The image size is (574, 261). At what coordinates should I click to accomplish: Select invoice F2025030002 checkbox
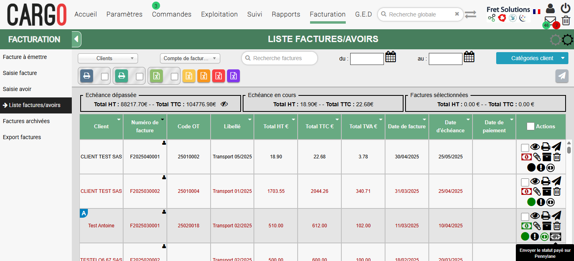pos(525,182)
